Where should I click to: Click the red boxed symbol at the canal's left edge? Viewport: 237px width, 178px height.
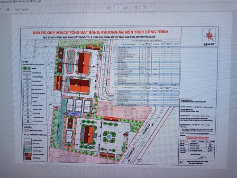[x=55, y=108]
